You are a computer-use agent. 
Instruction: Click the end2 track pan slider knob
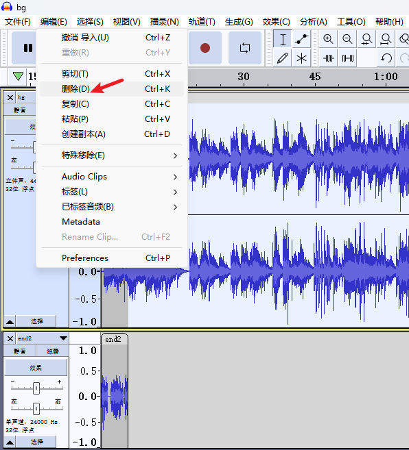tap(36, 409)
